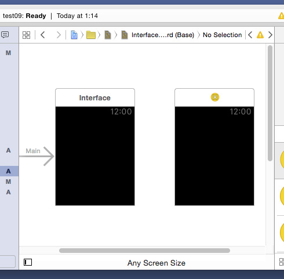
Task: Click the Main entry point arrow
Action: [x=37, y=156]
